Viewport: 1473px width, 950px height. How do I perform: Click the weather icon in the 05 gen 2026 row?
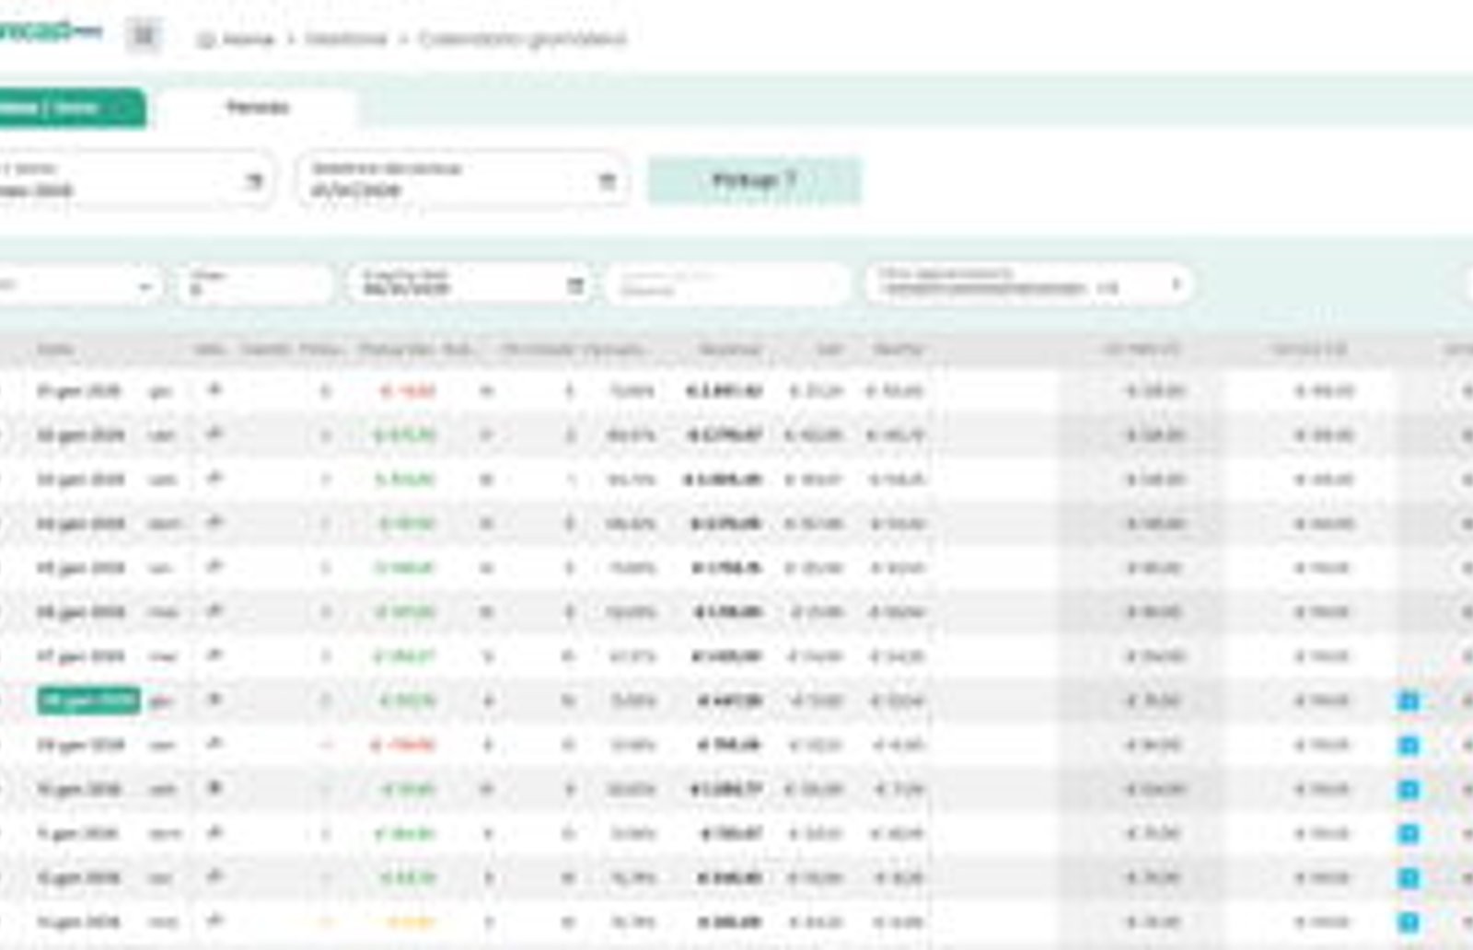point(215,567)
